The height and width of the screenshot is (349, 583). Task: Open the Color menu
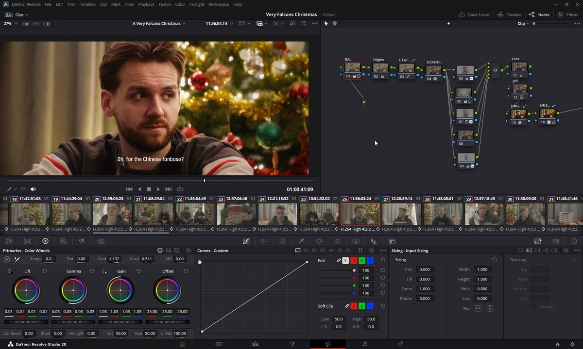click(180, 4)
